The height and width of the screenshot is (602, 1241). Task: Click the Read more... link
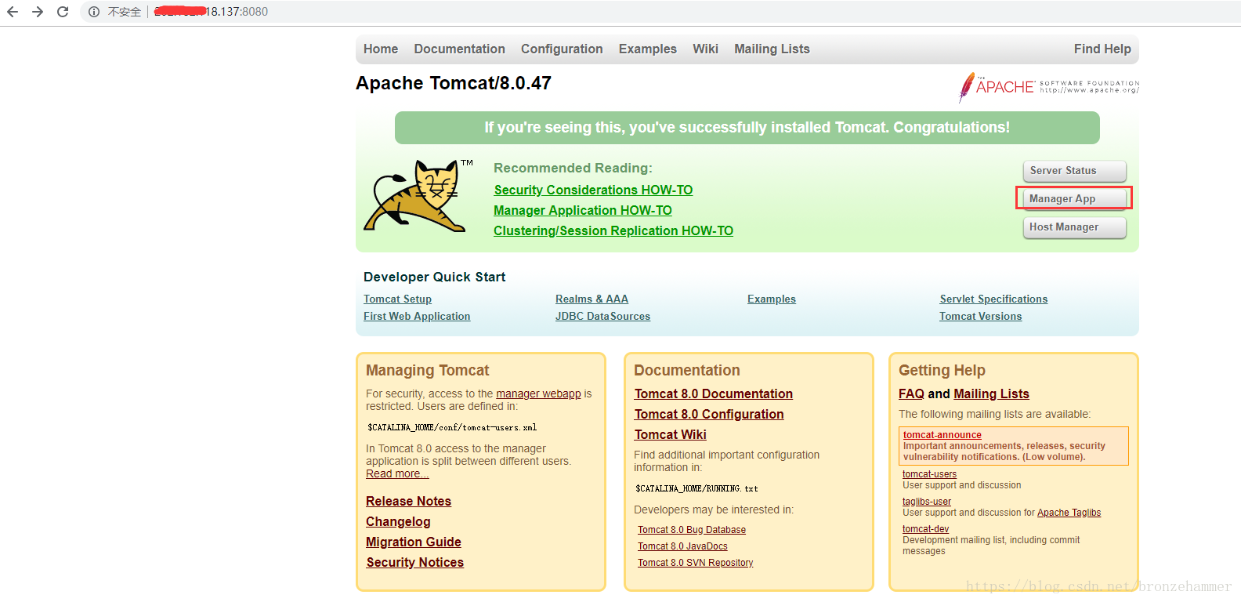pos(397,473)
